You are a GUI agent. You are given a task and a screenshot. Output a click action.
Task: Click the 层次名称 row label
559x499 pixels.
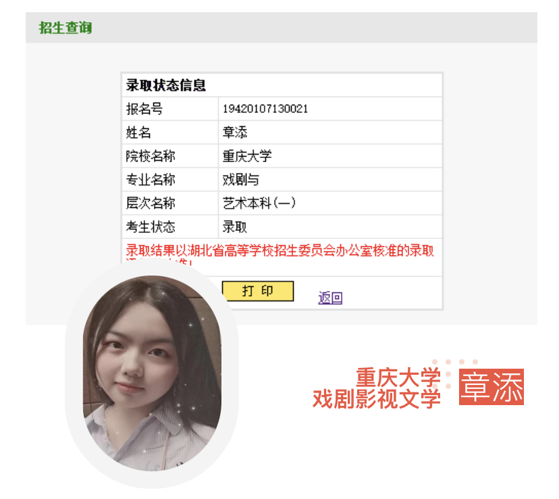[151, 203]
